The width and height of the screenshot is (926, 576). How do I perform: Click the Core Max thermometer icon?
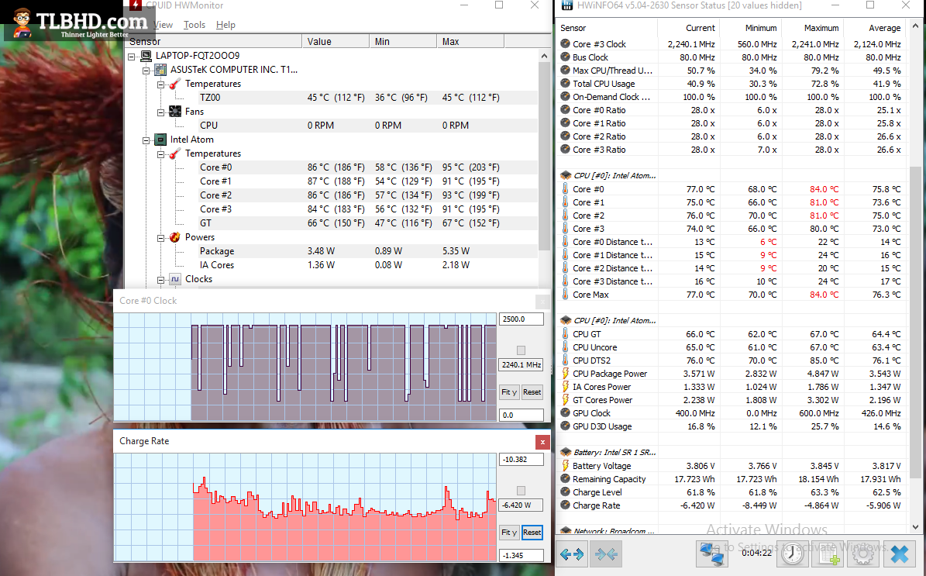(565, 295)
